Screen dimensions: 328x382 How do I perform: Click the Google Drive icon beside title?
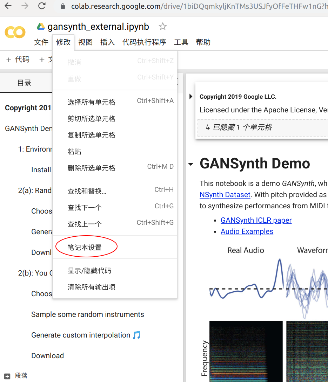[41, 27]
